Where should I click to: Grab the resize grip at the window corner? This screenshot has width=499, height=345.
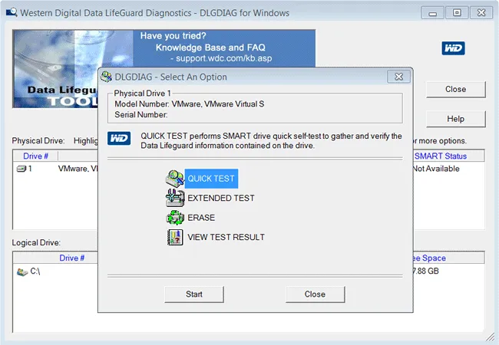491,337
